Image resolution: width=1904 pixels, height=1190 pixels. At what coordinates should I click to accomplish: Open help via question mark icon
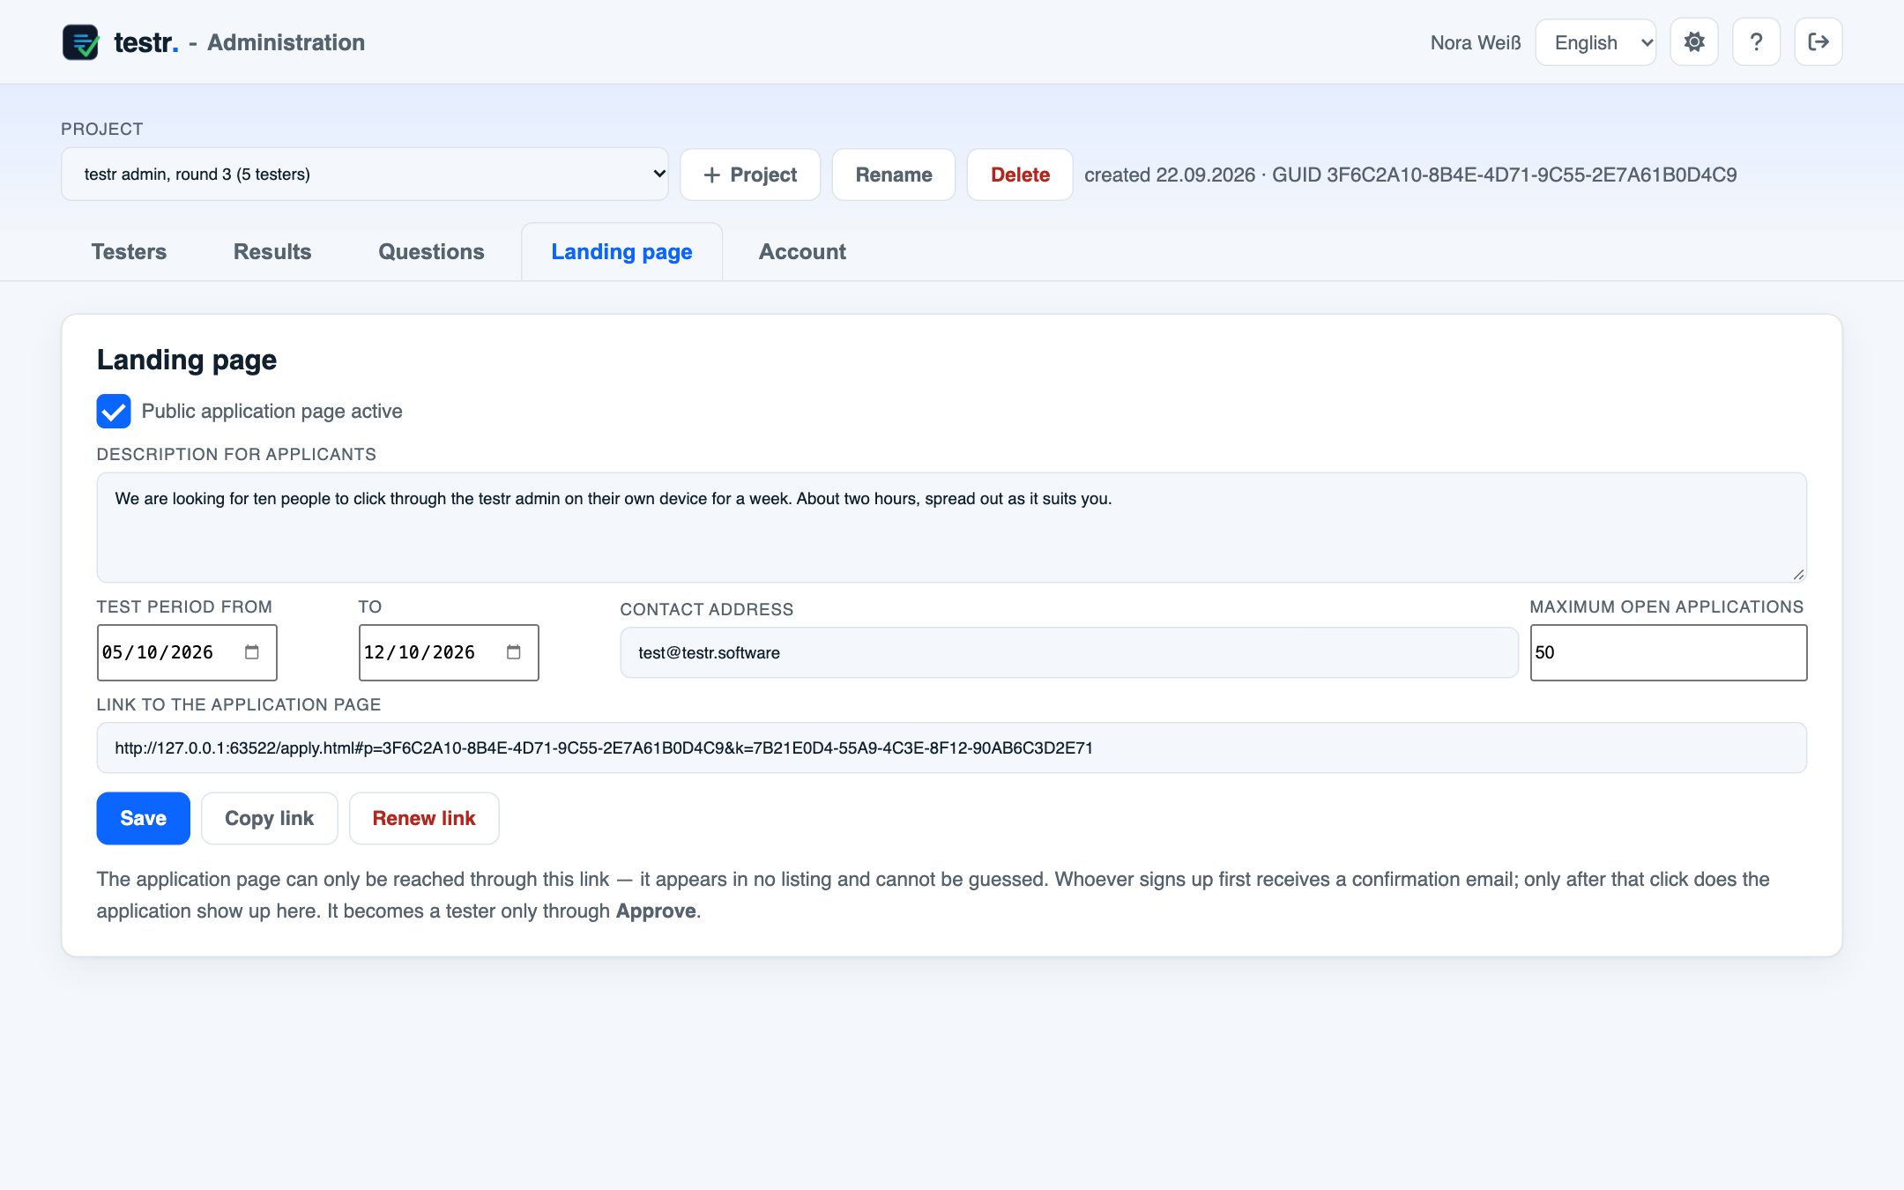pyautogui.click(x=1756, y=42)
